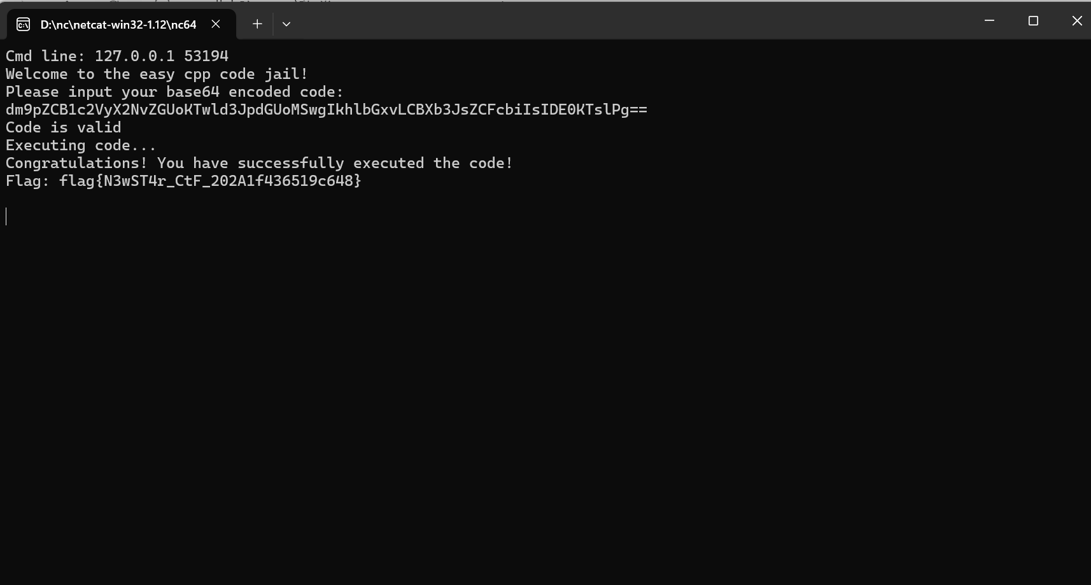This screenshot has width=1091, height=585.
Task: Click the 'Code is valid' output line
Action: pos(63,127)
